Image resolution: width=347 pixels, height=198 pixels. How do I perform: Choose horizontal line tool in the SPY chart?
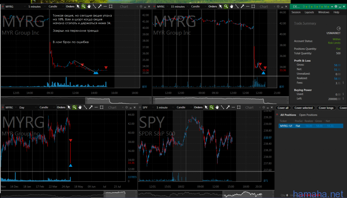point(233,107)
